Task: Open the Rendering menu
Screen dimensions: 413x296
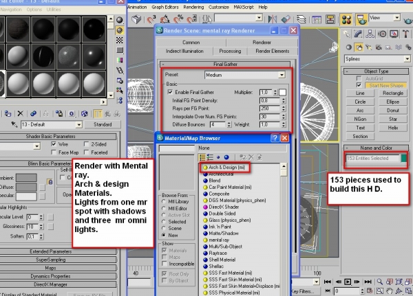Action: [x=193, y=7]
